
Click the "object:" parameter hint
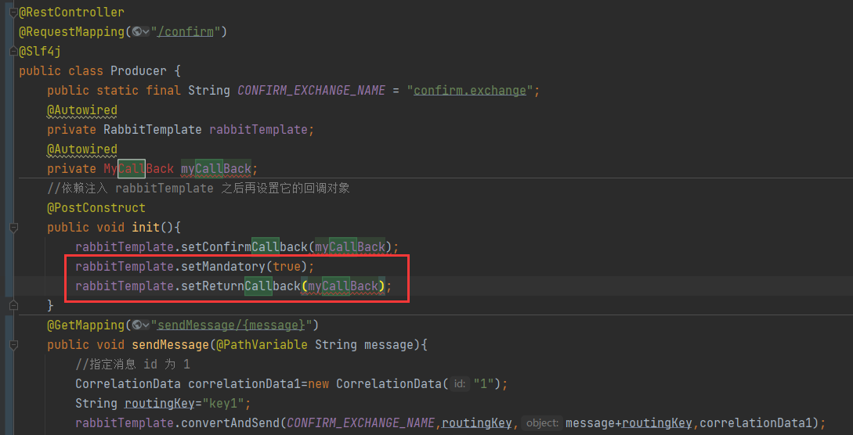542,423
